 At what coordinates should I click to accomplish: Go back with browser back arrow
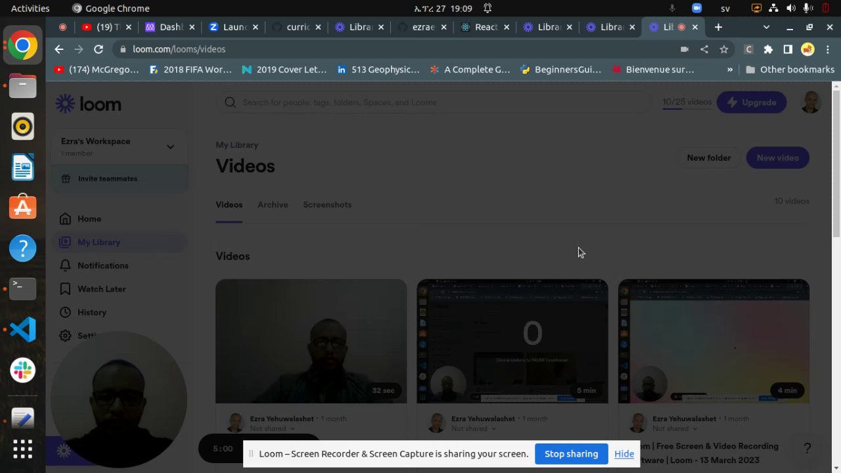pos(59,49)
